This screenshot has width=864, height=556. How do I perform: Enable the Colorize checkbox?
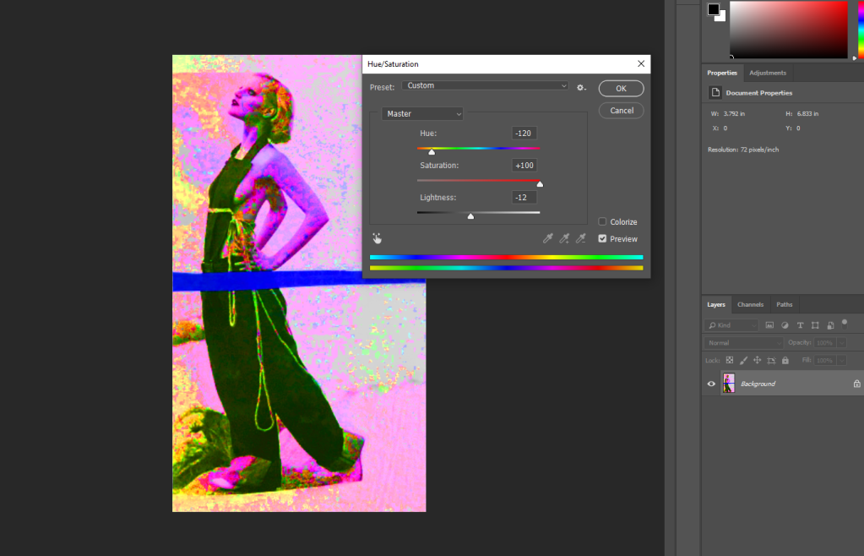pos(602,222)
